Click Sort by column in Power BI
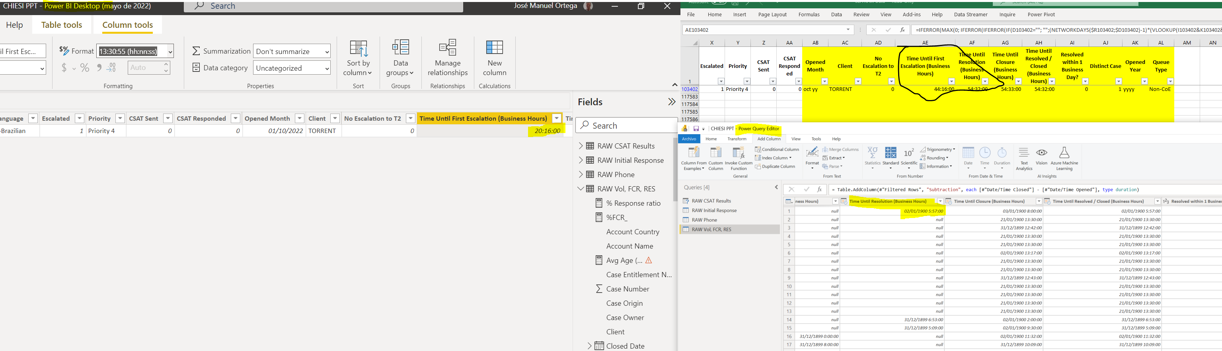Screen dimensions: 1222x351 tap(358, 58)
